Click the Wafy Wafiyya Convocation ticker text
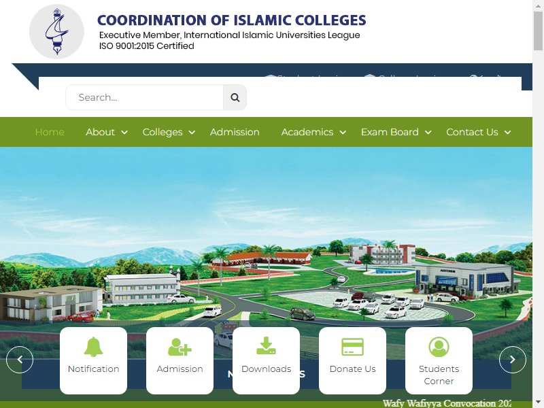 click(x=447, y=403)
